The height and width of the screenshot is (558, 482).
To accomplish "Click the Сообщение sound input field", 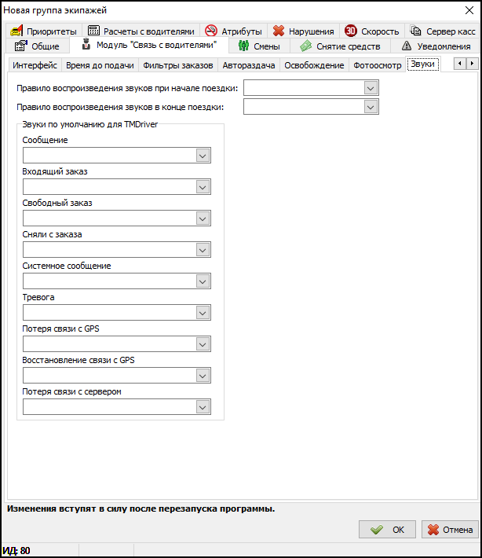I will 109,156.
